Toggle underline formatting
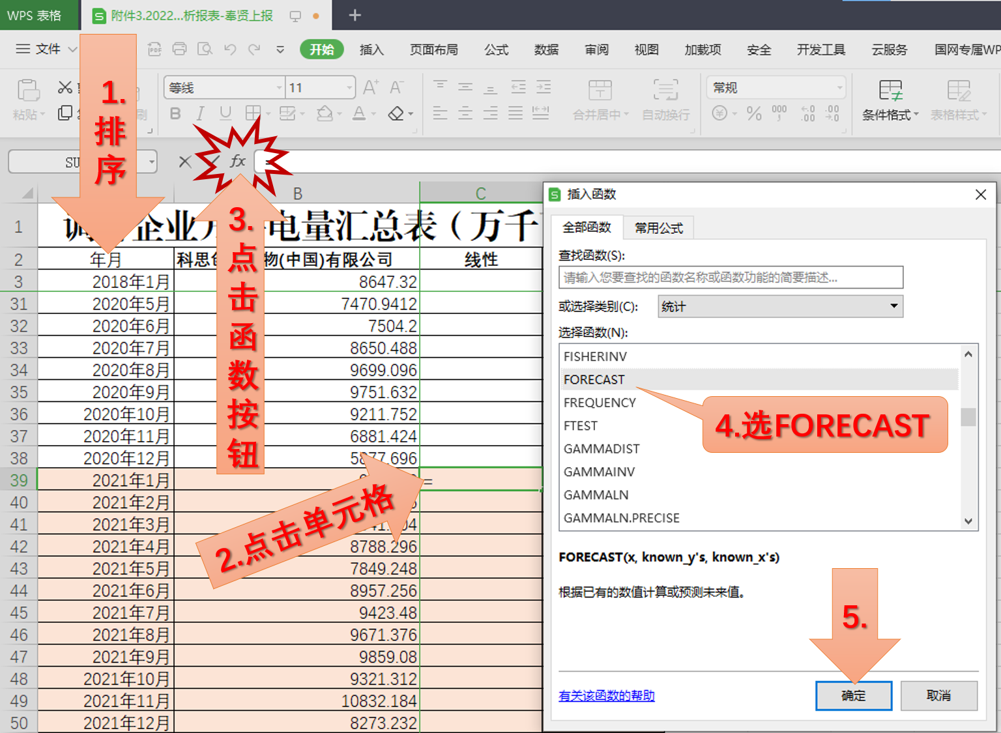The height and width of the screenshot is (733, 1001). 225,113
